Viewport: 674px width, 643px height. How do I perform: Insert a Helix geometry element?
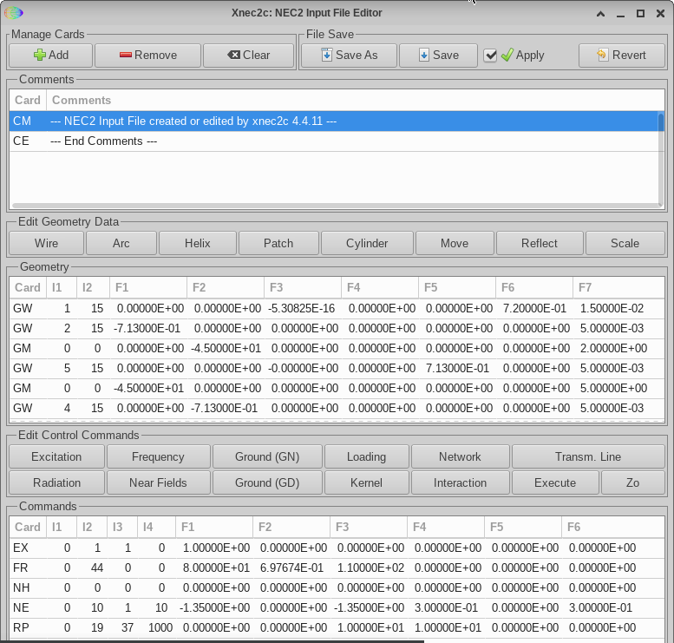(x=197, y=243)
